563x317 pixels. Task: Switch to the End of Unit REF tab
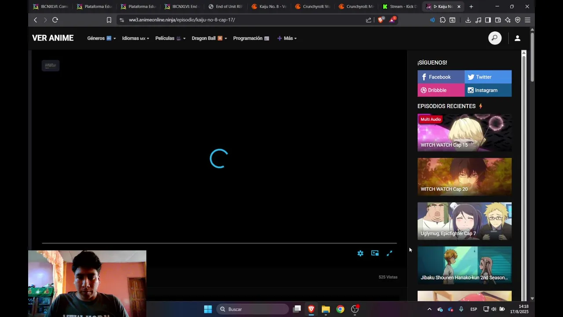click(x=225, y=7)
